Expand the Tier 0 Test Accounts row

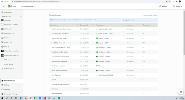click(x=50, y=66)
